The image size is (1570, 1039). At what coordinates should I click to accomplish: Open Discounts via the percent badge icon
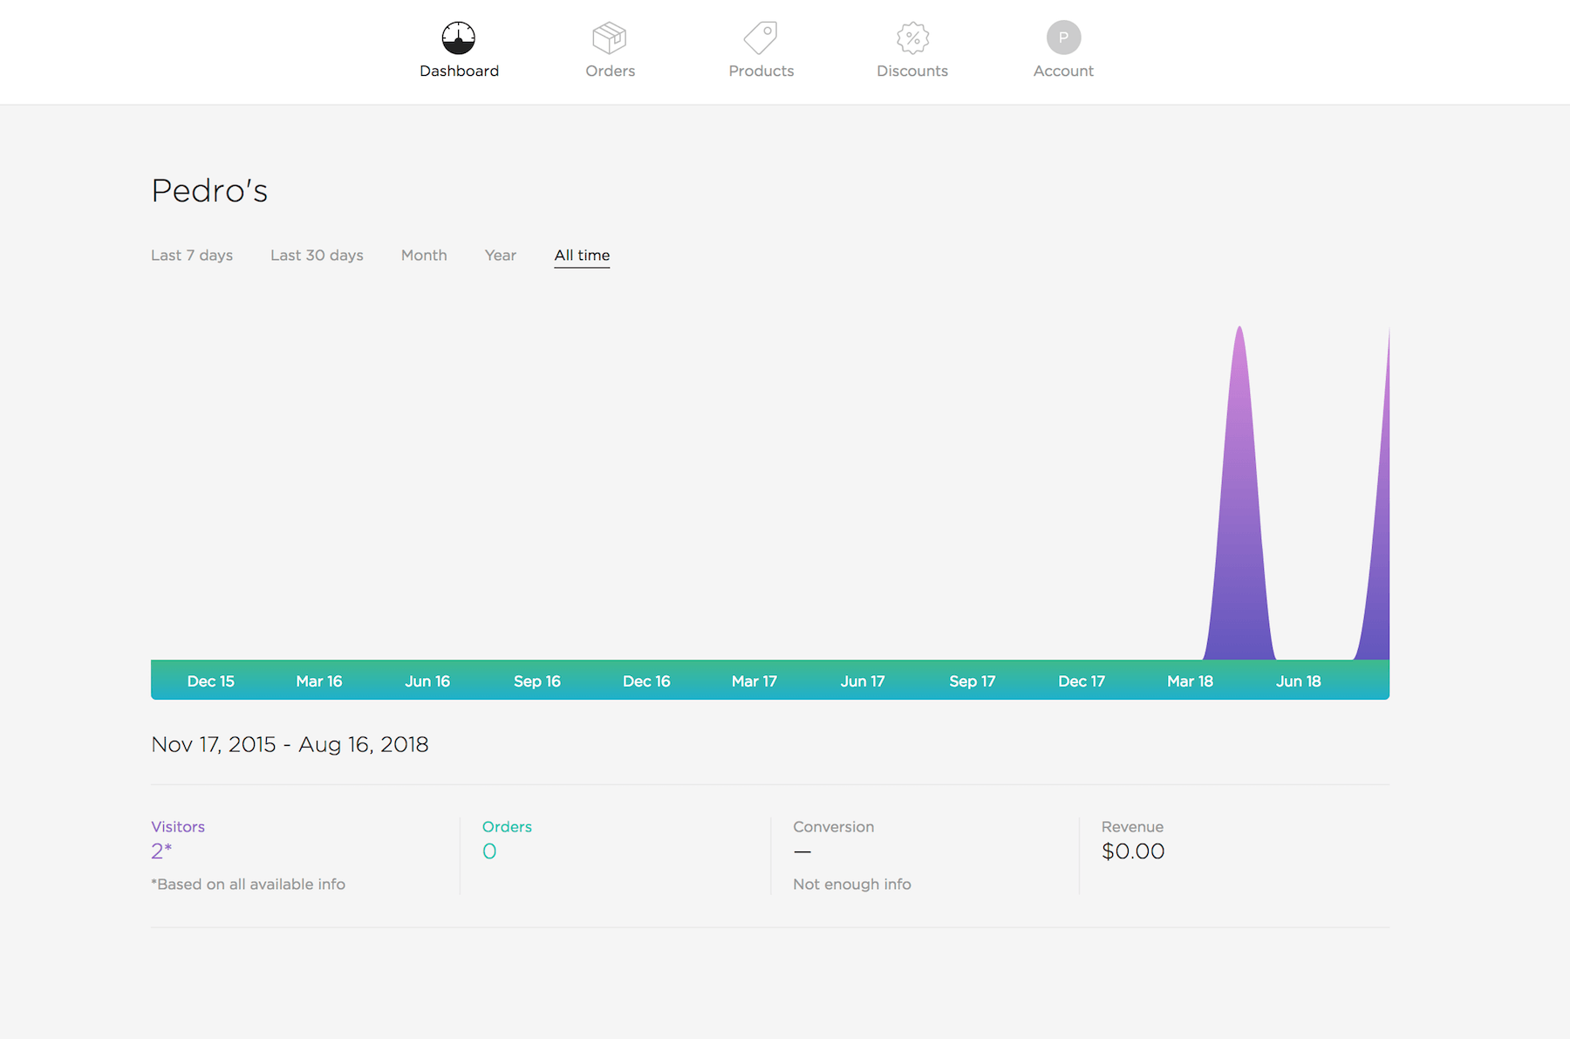(912, 38)
